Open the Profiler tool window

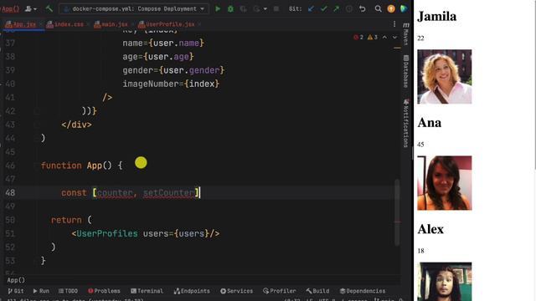pyautogui.click(x=279, y=291)
